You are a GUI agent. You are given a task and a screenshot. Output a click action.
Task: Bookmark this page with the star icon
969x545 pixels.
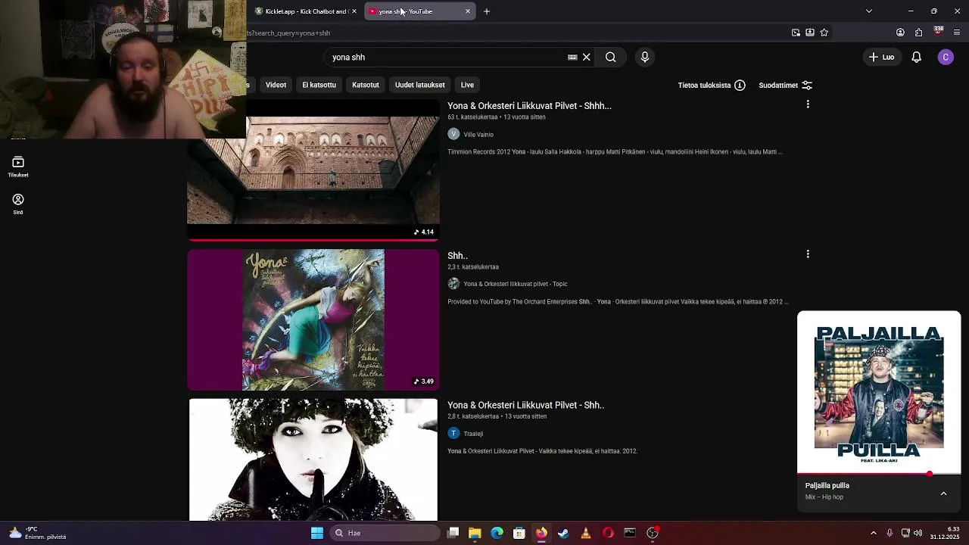[824, 33]
